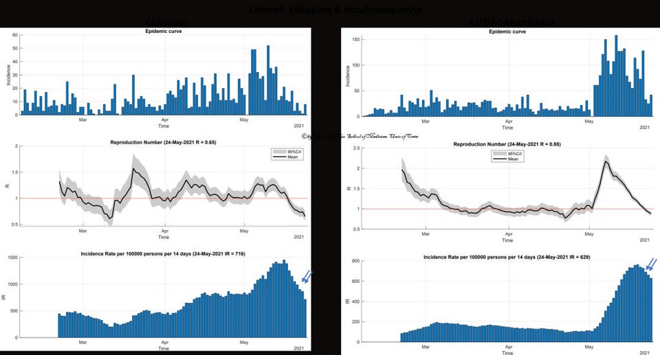Click the "Epidemic curve" title of the 0–150 incidence chart
The height and width of the screenshot is (355, 660).
pos(507,32)
